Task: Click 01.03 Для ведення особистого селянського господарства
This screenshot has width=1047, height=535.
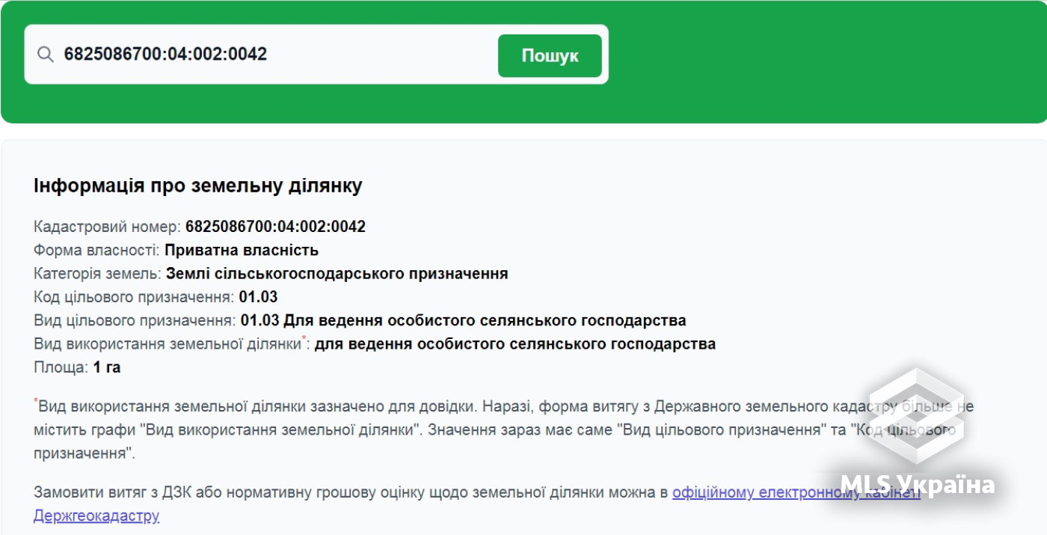Action: 464,321
